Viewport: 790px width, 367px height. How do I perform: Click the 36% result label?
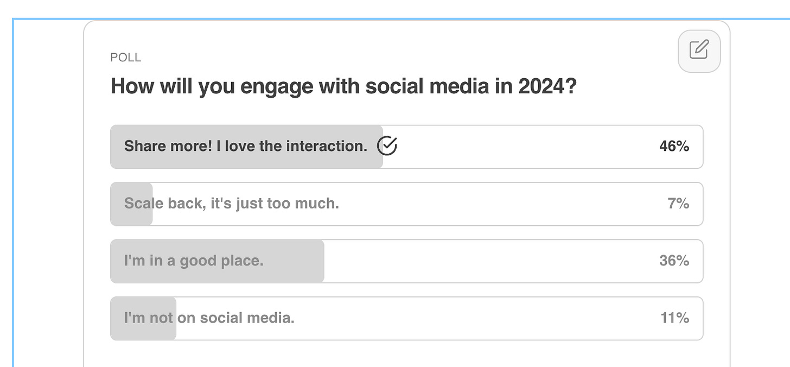click(x=674, y=261)
